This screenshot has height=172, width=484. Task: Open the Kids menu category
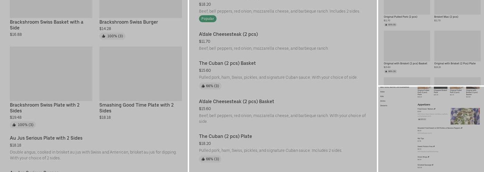coord(382,96)
